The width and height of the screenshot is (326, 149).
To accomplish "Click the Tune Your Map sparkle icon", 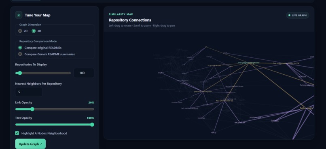I will (19, 15).
